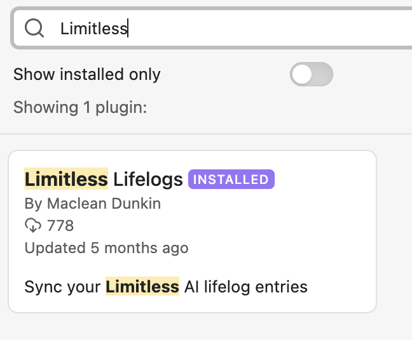Click the Show installed only label
The image size is (412, 340).
pyautogui.click(x=87, y=74)
